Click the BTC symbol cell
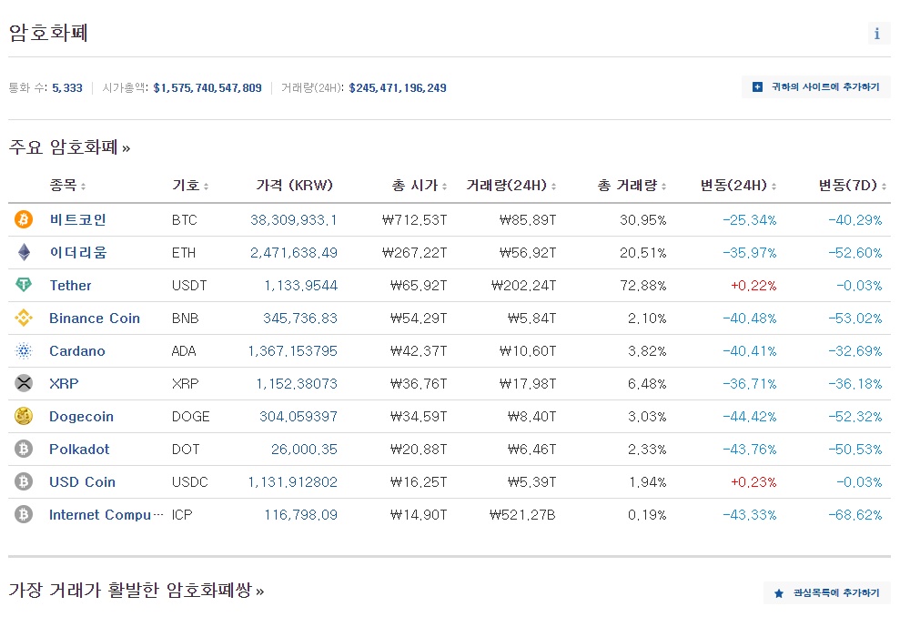 pos(185,220)
